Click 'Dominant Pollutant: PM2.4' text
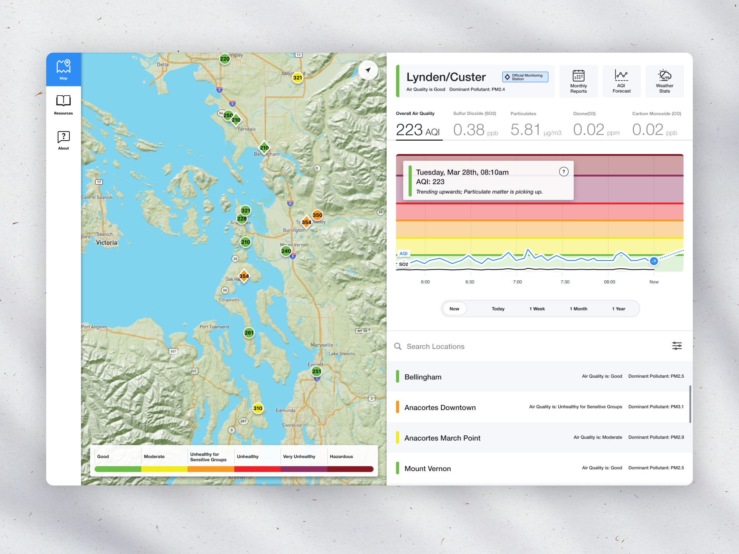The width and height of the screenshot is (739, 554). [477, 89]
